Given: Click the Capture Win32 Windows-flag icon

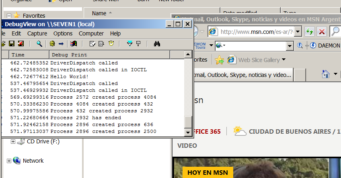Looking at the screenshot, I should coord(74,43).
